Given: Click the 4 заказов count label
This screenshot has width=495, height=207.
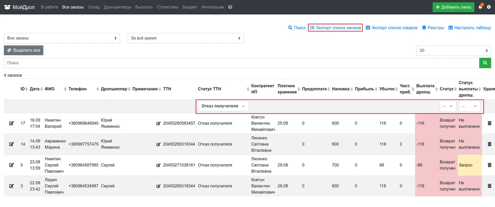Looking at the screenshot, I should coord(13,75).
